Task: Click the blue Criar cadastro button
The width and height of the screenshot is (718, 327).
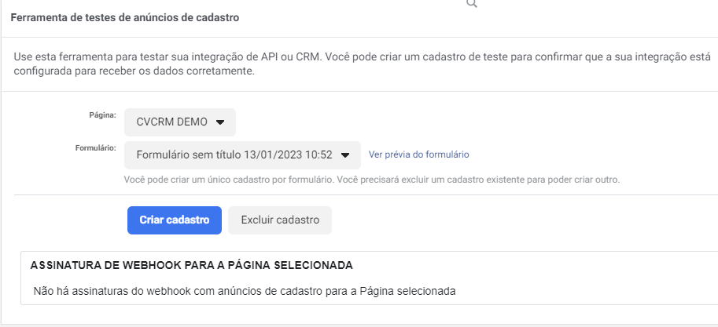Action: 175,220
